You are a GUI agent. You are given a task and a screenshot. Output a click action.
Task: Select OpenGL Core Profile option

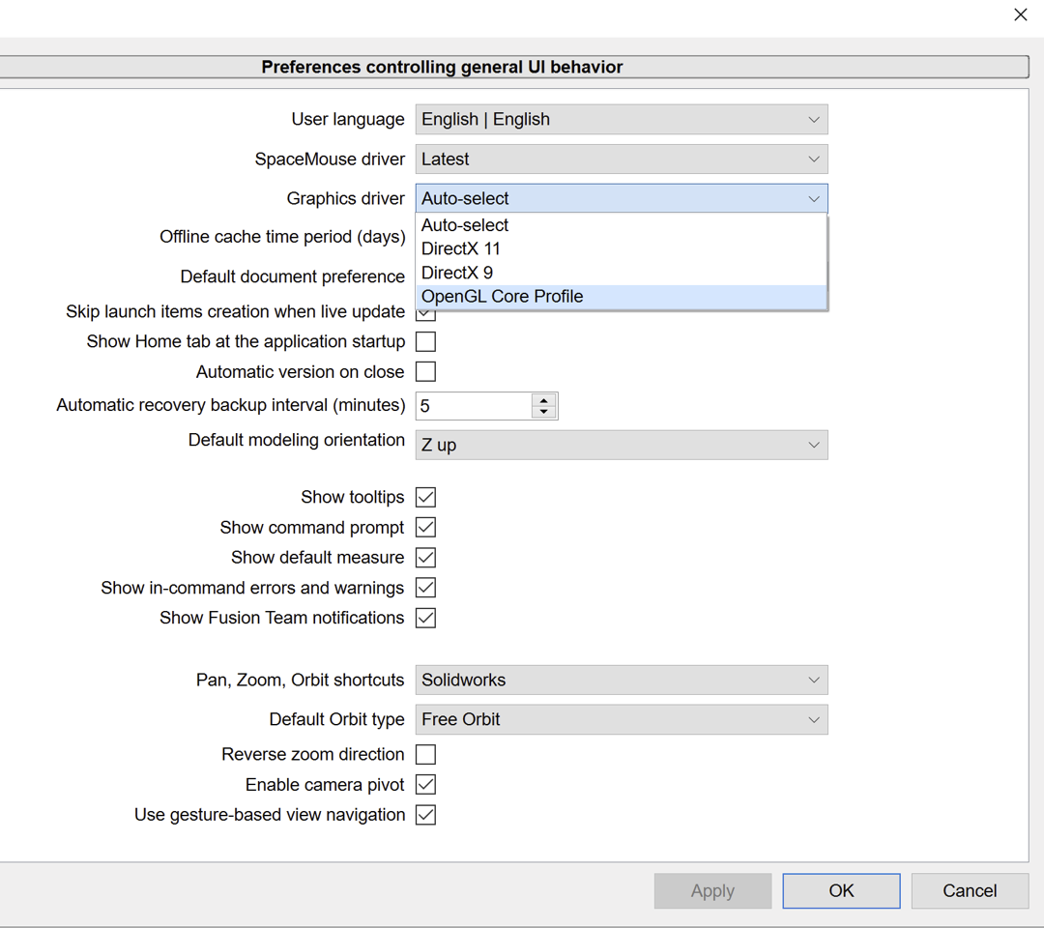[622, 297]
